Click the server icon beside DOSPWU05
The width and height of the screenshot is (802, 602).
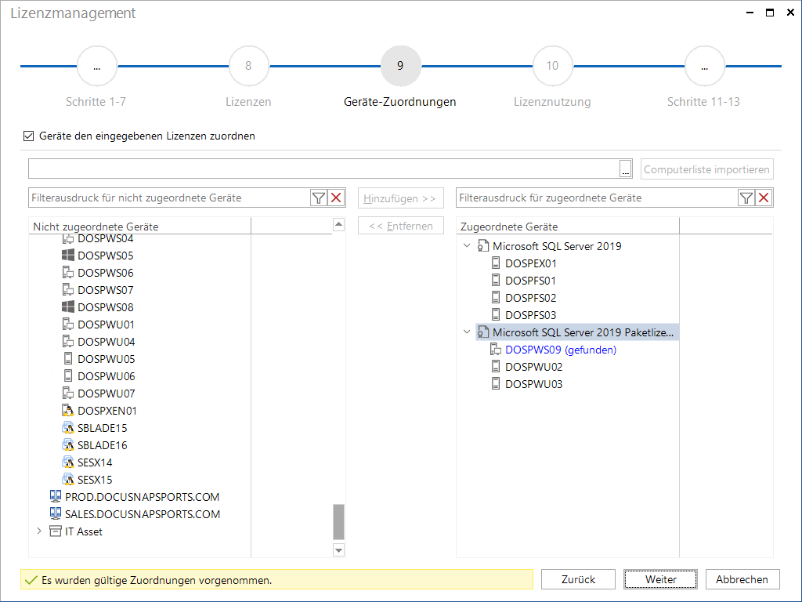click(x=68, y=358)
